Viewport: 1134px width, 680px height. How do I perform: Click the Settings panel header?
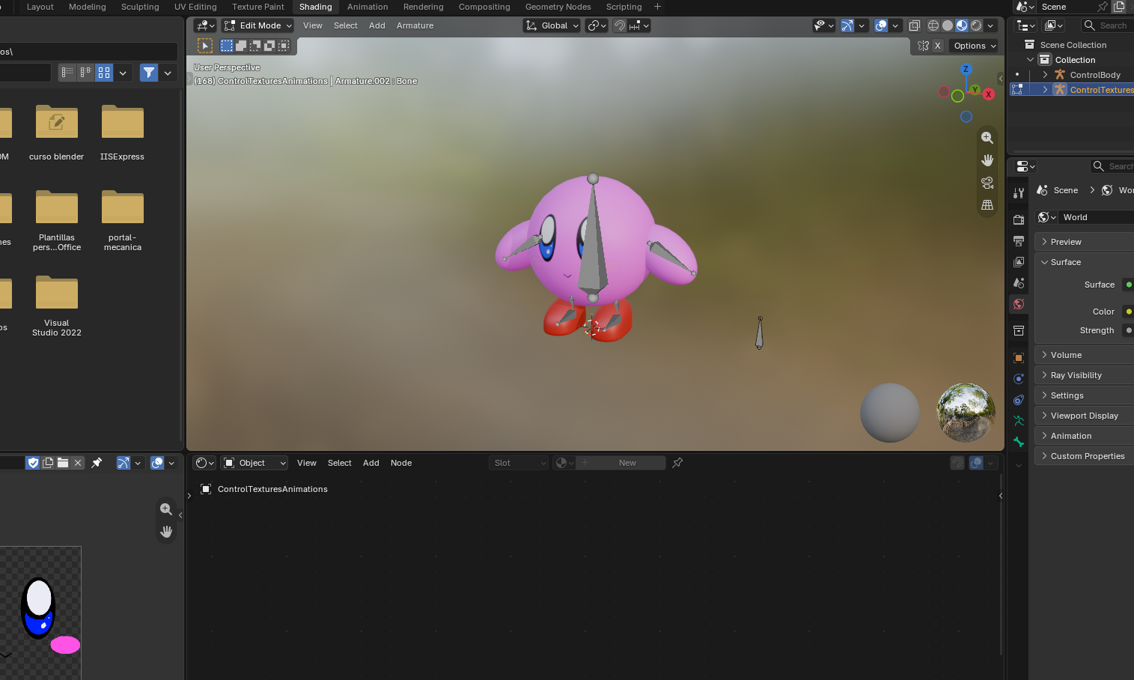[1084, 395]
